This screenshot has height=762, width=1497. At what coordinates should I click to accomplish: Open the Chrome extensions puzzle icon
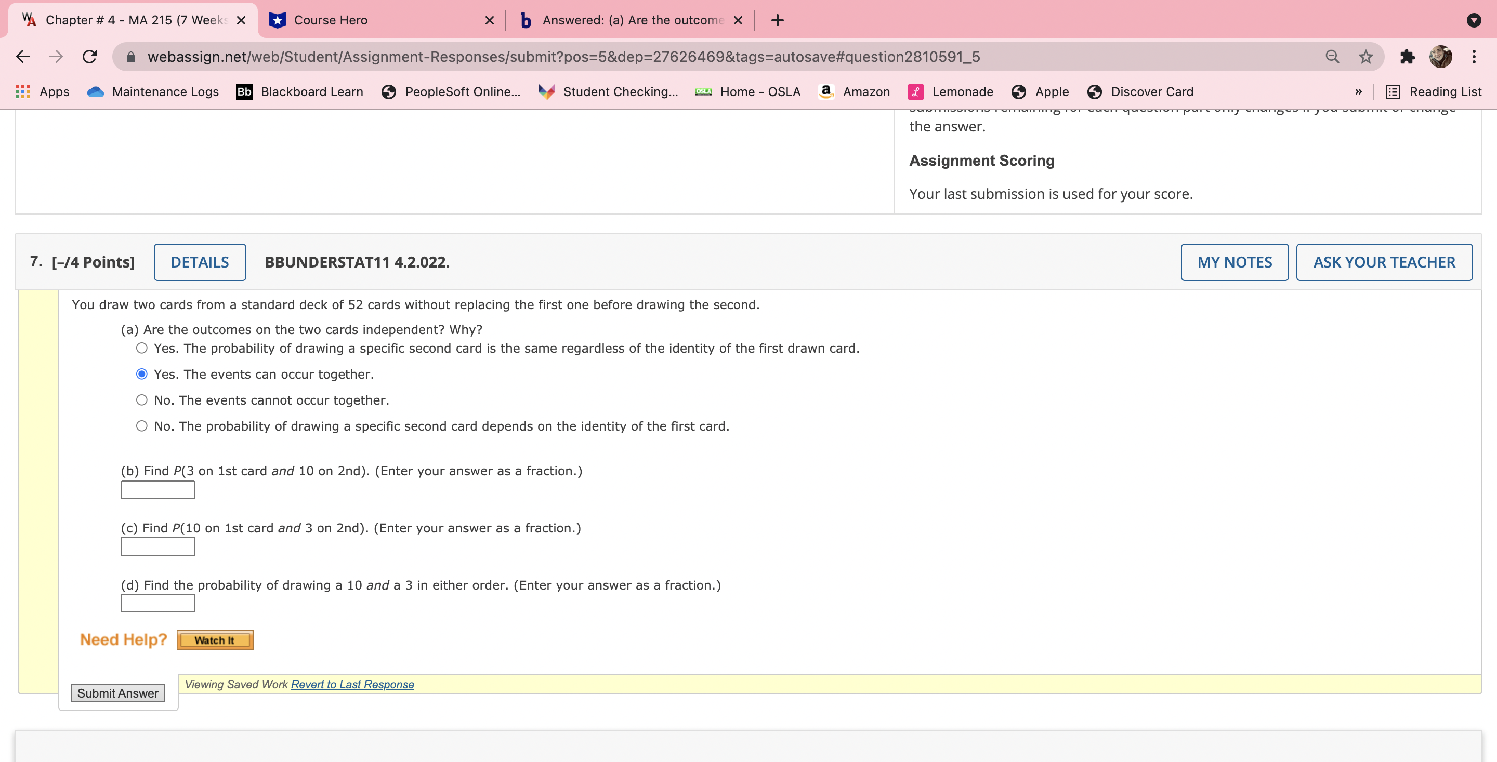(1407, 56)
